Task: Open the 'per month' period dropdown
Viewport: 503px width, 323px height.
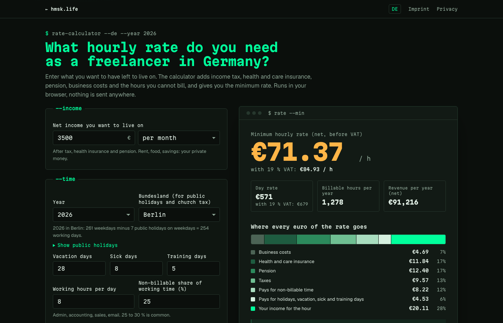Action: pyautogui.click(x=179, y=138)
